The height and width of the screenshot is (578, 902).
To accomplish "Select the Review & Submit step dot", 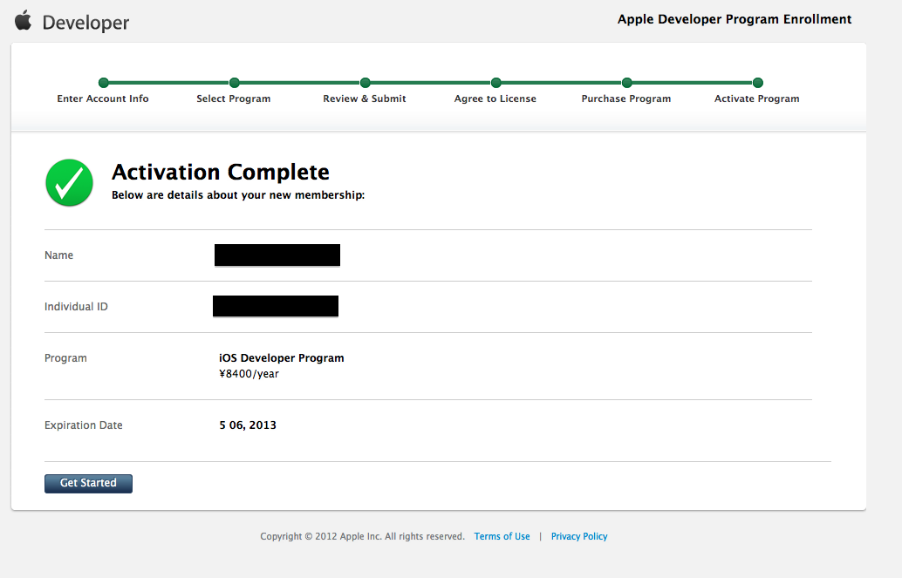I will (366, 83).
